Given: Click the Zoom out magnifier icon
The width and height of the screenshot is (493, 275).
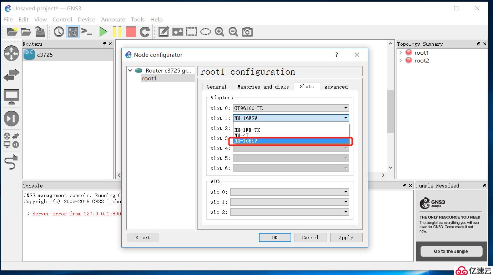Looking at the screenshot, I should pos(233,32).
